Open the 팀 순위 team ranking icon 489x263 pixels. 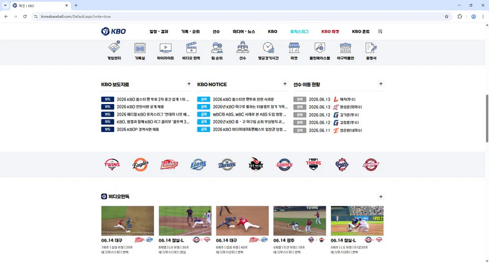(x=217, y=48)
